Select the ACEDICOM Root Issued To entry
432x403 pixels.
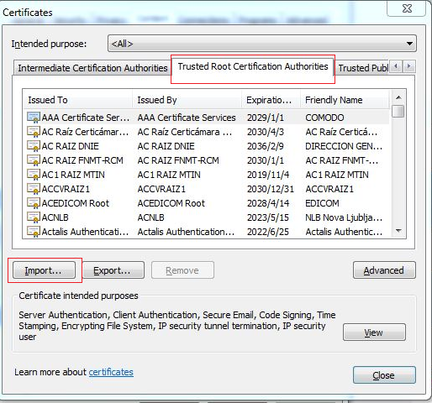pos(75,203)
